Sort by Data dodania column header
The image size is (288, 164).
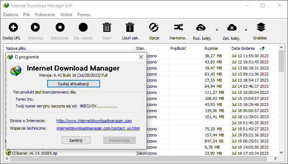[x=254, y=48]
